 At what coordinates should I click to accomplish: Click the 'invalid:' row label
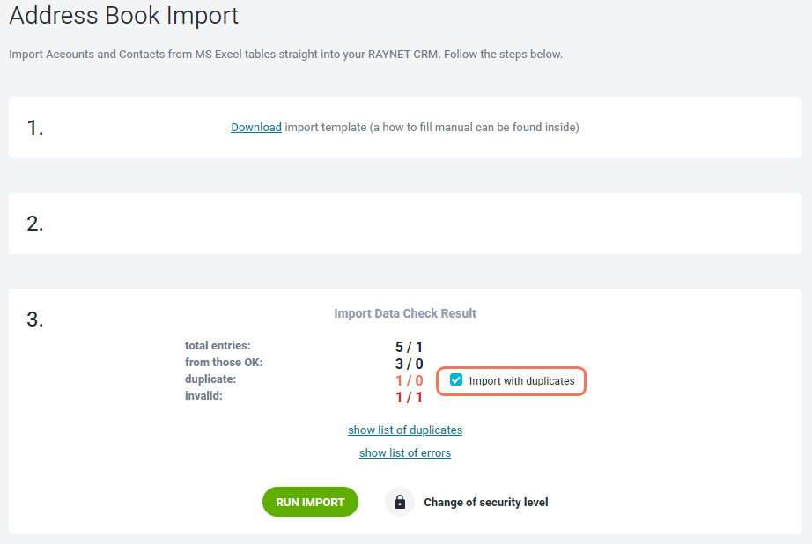(203, 396)
